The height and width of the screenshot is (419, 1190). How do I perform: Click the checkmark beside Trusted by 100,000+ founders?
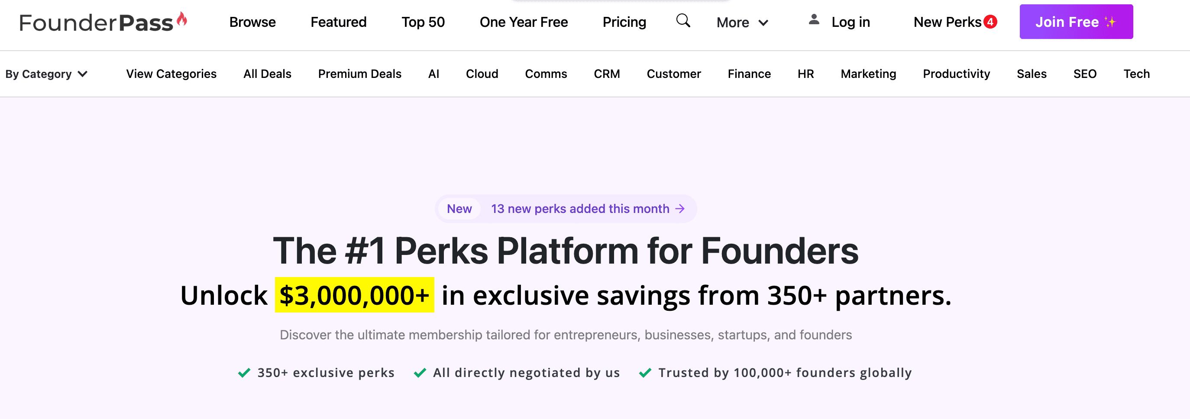[x=644, y=373]
